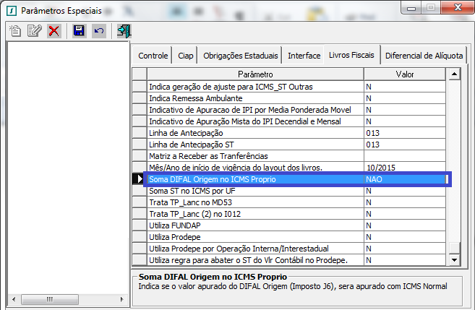Switch to the Ciap tab
The image size is (475, 310).
(x=184, y=56)
